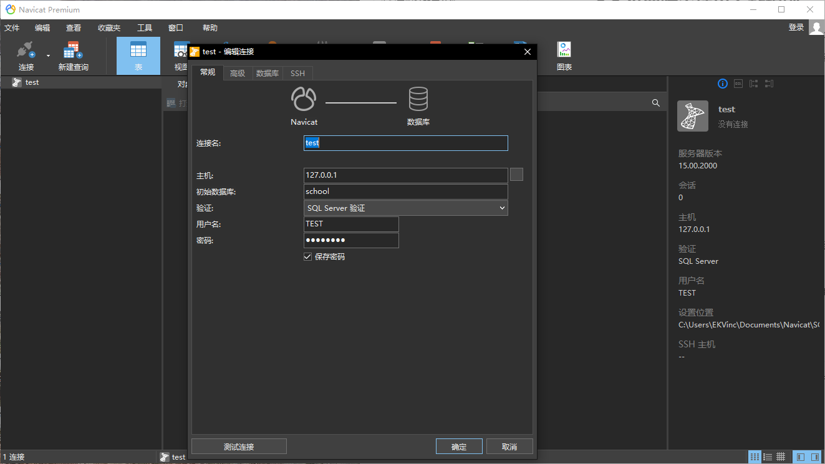This screenshot has height=464, width=825.
Task: Switch to the 高级 tab in the dialog
Action: [x=238, y=74]
